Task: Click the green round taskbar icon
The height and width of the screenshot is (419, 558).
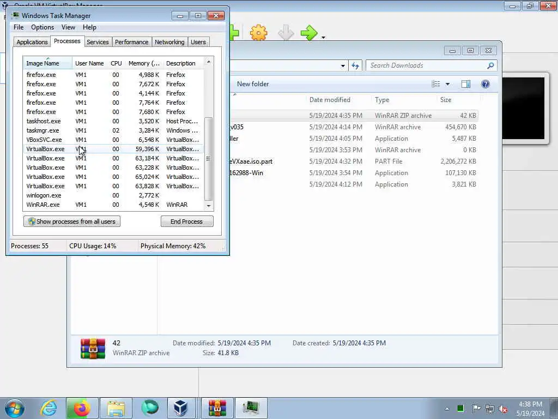Action: (x=150, y=408)
